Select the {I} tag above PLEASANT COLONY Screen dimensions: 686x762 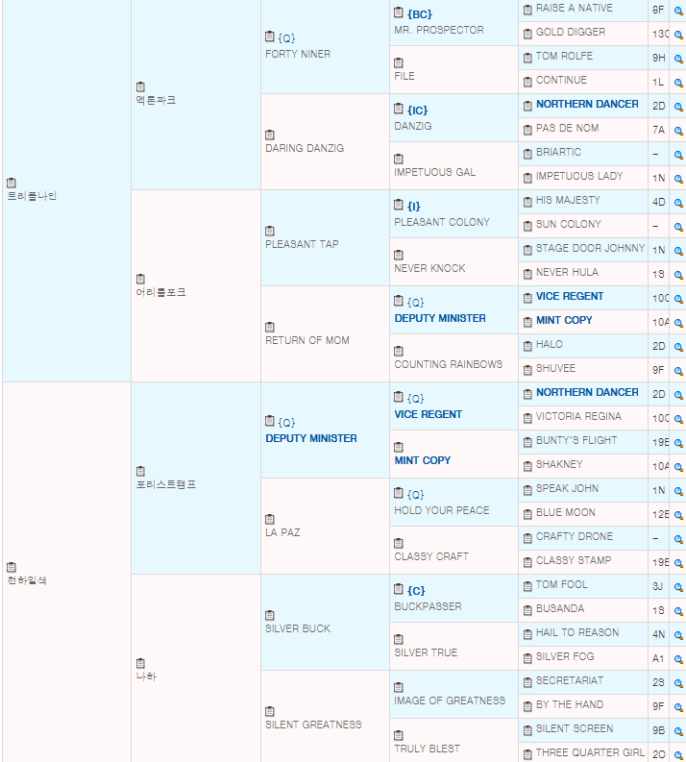click(x=413, y=206)
